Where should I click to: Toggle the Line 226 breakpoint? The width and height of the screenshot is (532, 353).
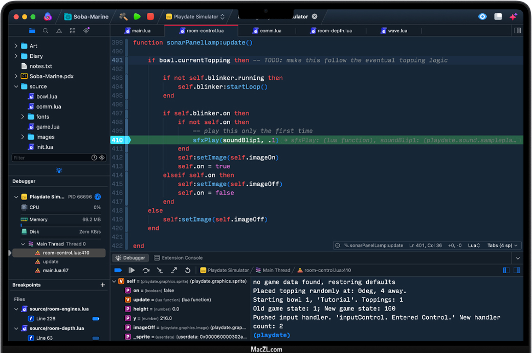(96, 319)
